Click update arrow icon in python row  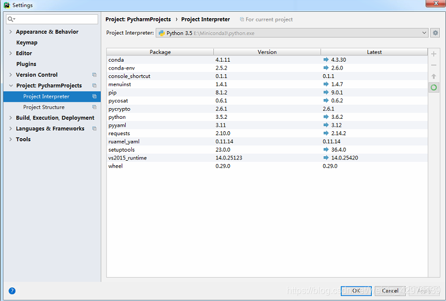(x=326, y=117)
